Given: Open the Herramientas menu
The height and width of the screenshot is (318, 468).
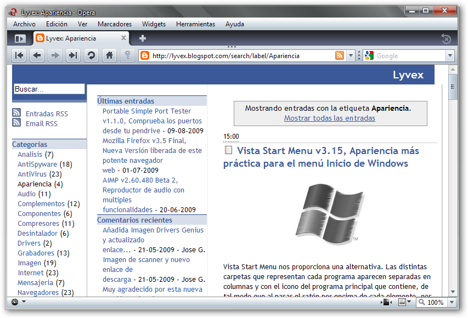Looking at the screenshot, I should pyautogui.click(x=195, y=24).
